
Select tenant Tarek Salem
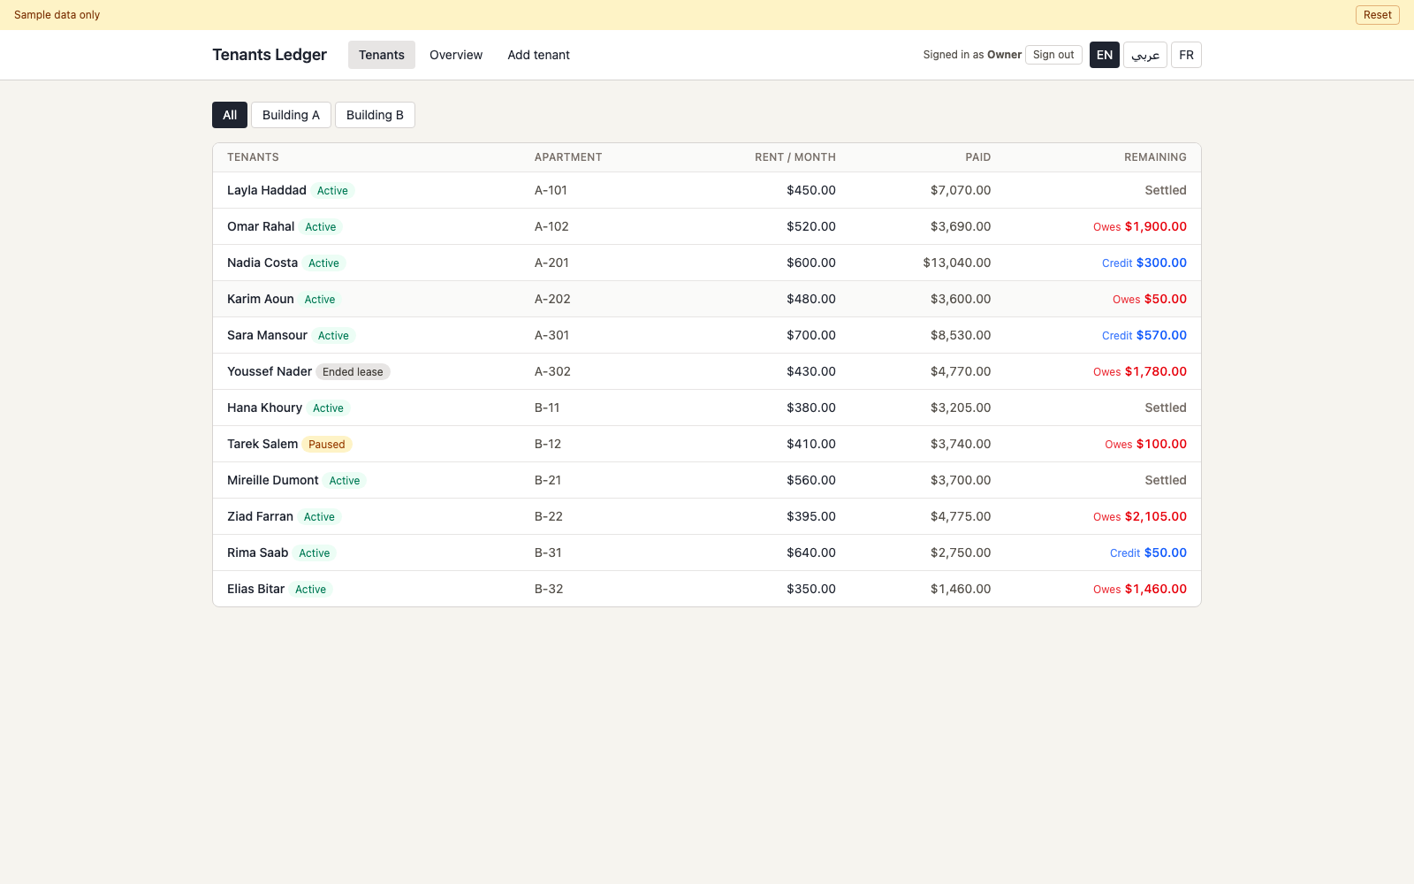click(262, 444)
